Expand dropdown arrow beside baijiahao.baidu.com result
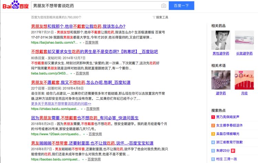The image size is (258, 163). (x=80, y=43)
